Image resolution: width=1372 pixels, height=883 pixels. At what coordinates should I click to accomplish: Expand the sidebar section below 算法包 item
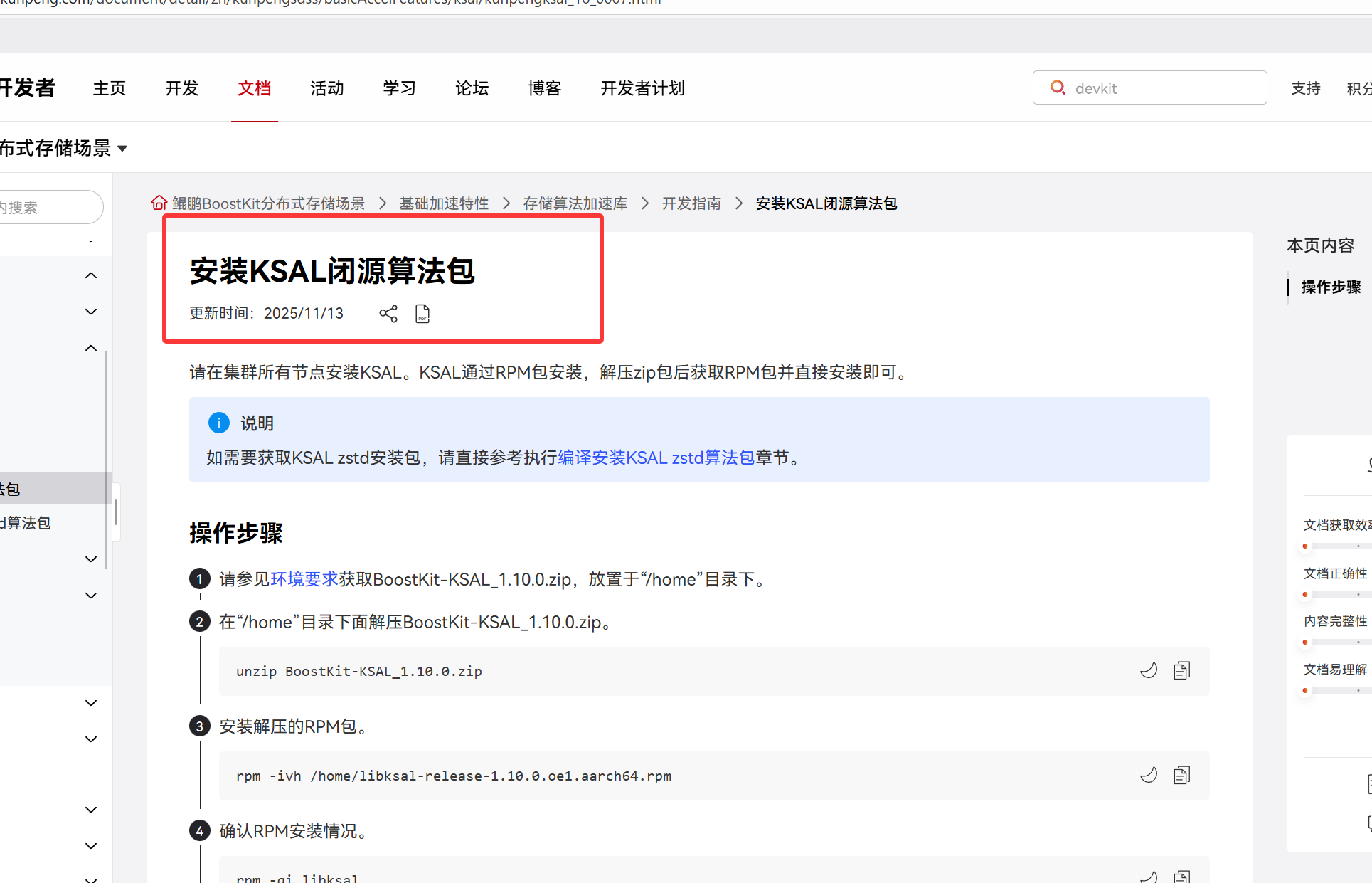(91, 559)
